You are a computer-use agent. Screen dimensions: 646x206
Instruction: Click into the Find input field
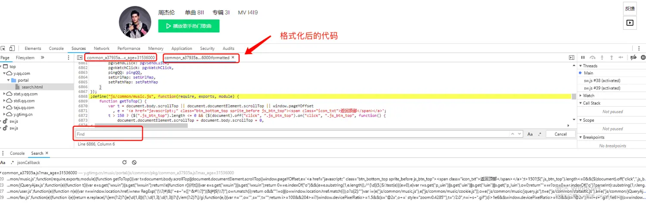[292, 134]
